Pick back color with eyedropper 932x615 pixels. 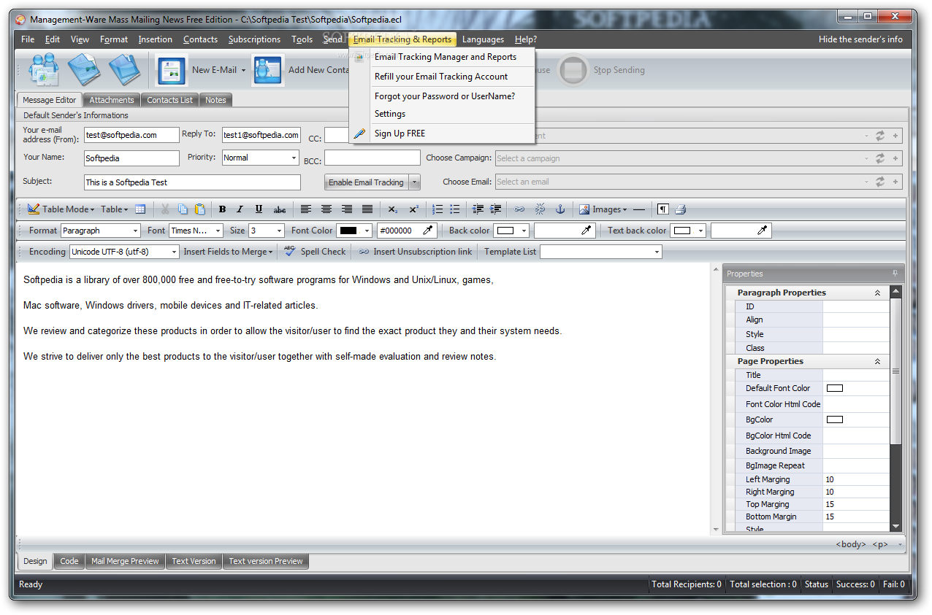tap(587, 231)
